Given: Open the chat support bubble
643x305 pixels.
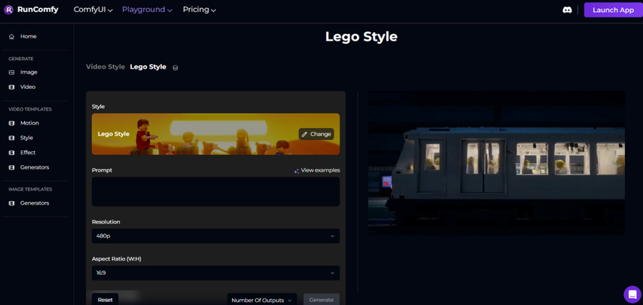Looking at the screenshot, I should click(x=632, y=294).
